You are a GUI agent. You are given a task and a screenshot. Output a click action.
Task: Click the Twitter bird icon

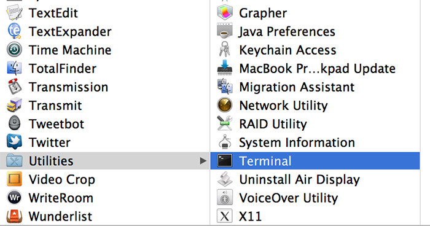[x=14, y=142]
